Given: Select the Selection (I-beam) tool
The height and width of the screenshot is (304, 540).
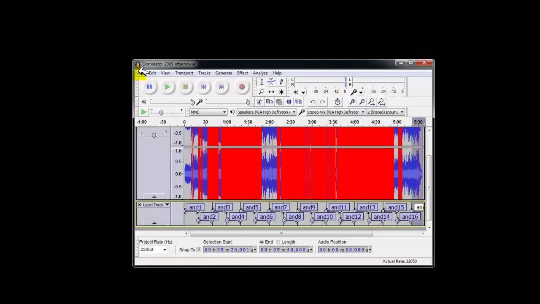Looking at the screenshot, I should coord(262,82).
